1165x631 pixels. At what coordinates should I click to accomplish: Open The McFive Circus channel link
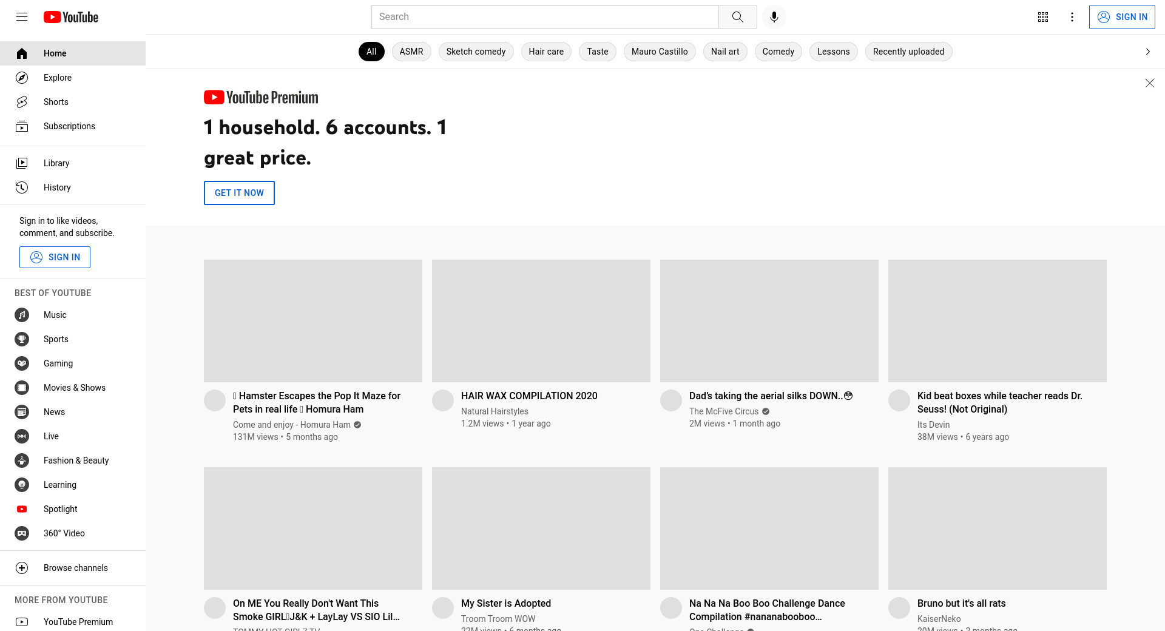pyautogui.click(x=724, y=411)
